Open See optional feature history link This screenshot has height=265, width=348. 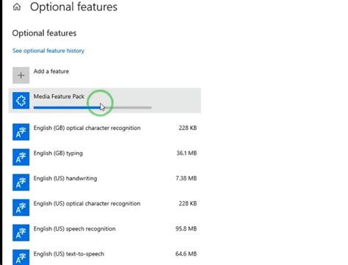48,51
